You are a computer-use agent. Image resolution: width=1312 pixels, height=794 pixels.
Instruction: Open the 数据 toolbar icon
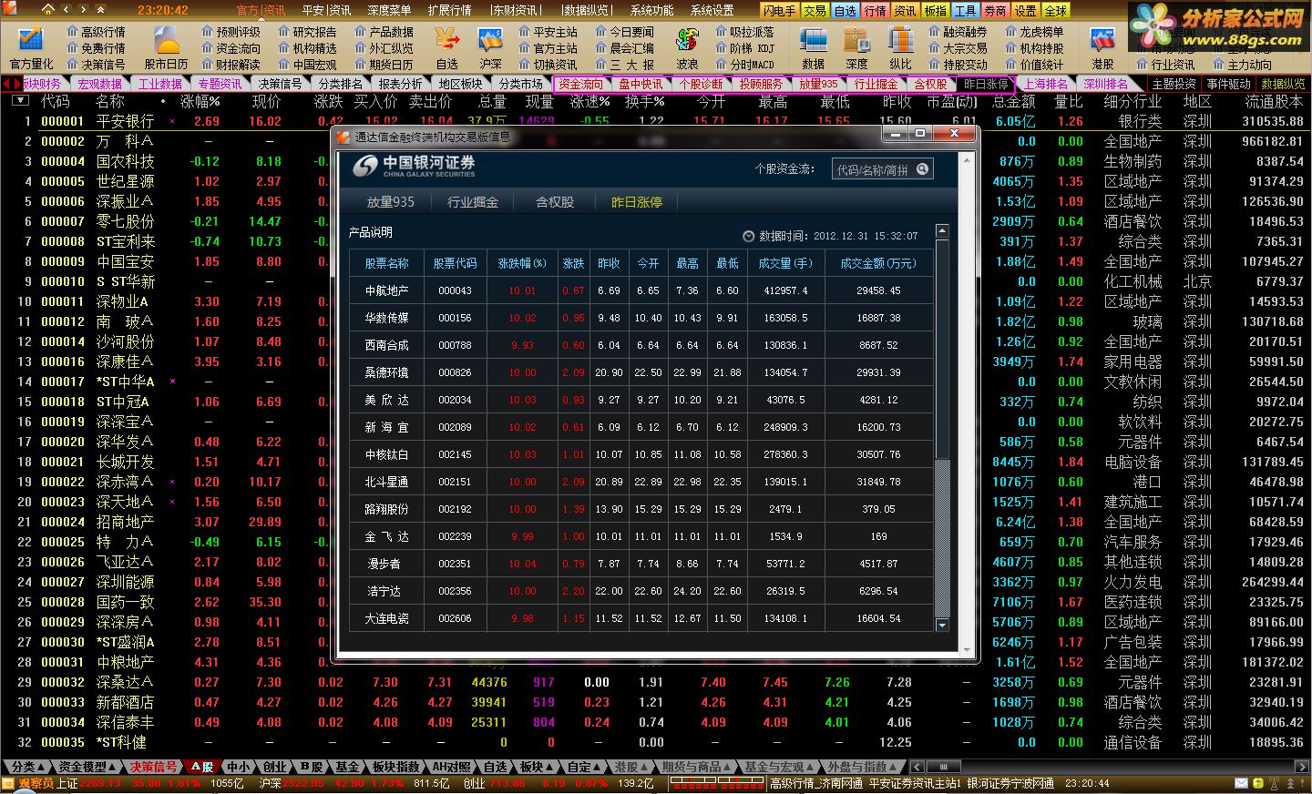point(813,48)
